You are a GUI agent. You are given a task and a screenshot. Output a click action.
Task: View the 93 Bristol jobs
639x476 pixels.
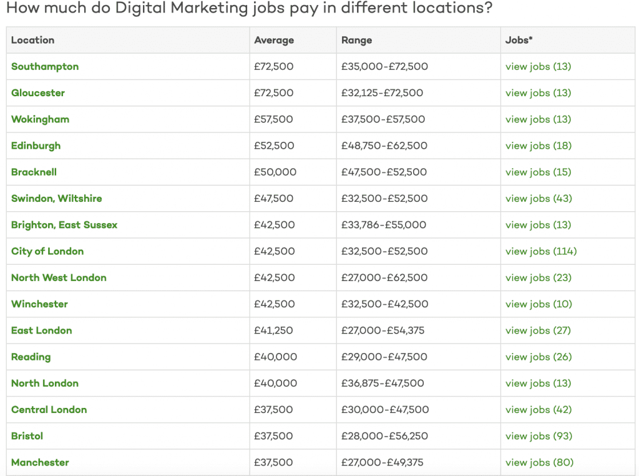tap(538, 436)
